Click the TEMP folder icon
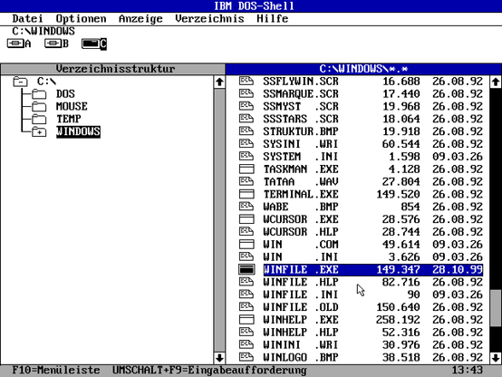This screenshot has width=502, height=377. (x=39, y=119)
